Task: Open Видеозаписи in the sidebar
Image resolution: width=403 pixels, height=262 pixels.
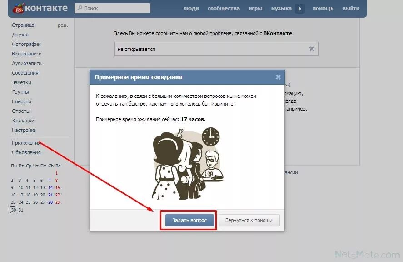Action: pyautogui.click(x=26, y=54)
